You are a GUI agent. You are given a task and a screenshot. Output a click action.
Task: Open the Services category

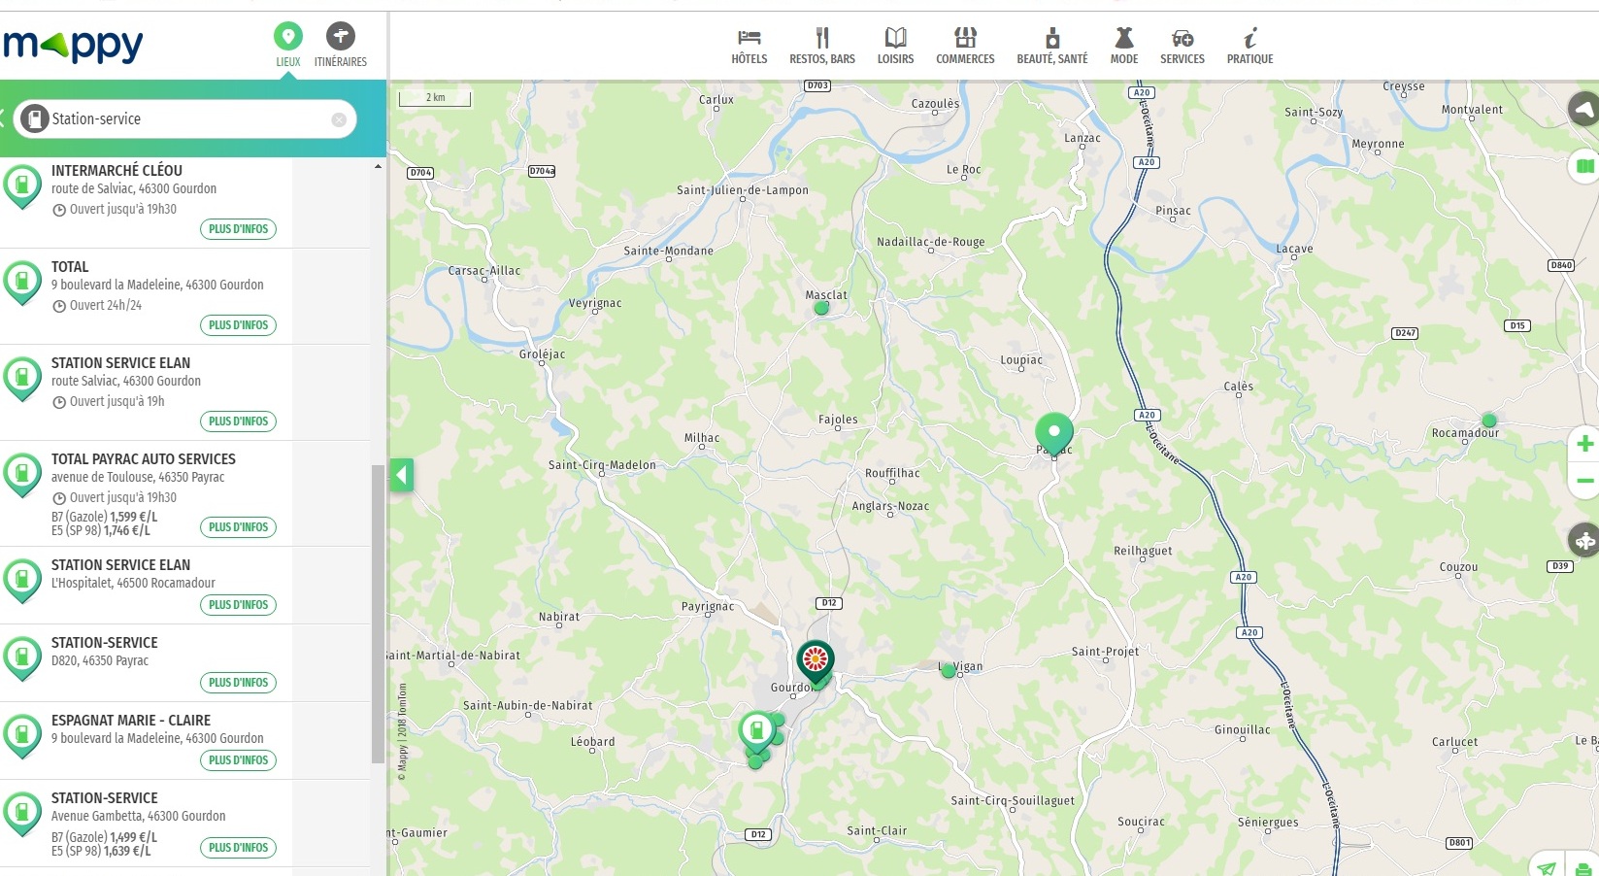[x=1182, y=46]
